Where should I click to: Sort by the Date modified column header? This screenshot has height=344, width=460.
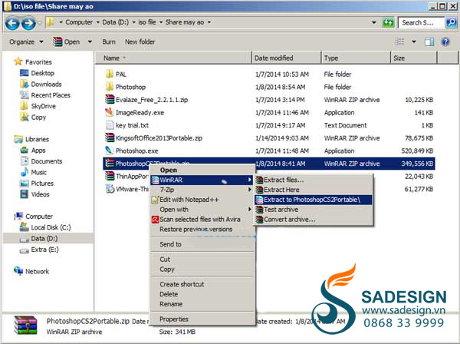(286, 58)
